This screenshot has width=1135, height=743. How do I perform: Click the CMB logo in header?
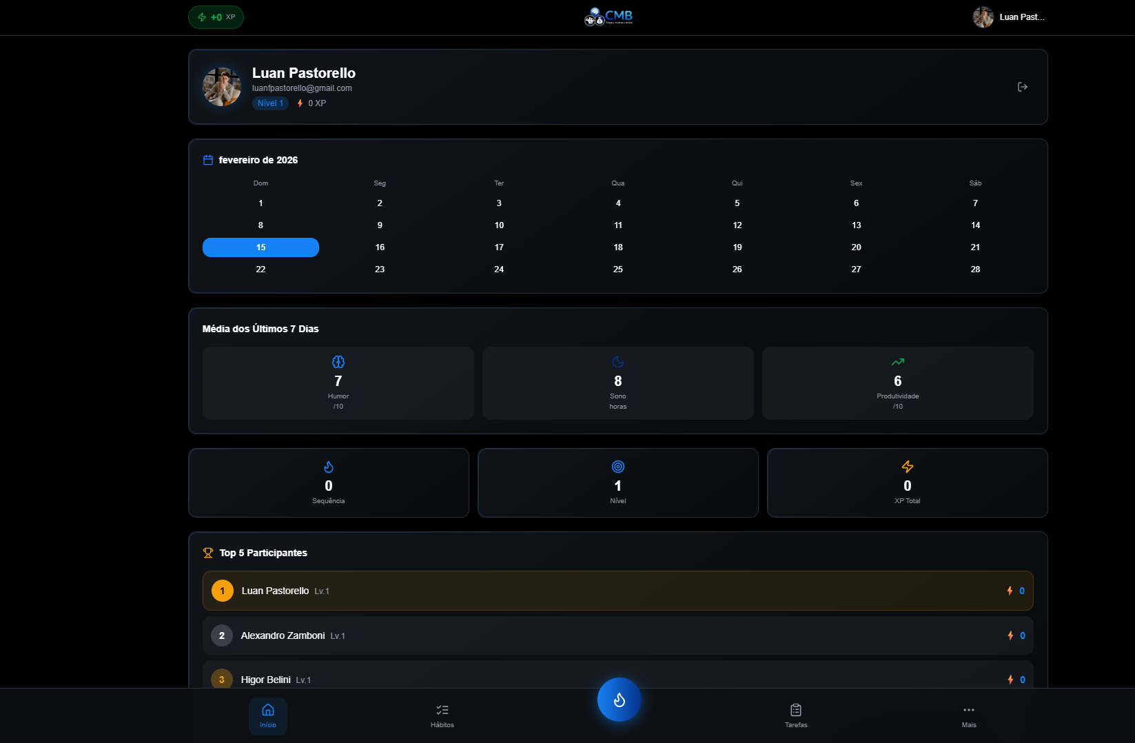[x=609, y=17]
